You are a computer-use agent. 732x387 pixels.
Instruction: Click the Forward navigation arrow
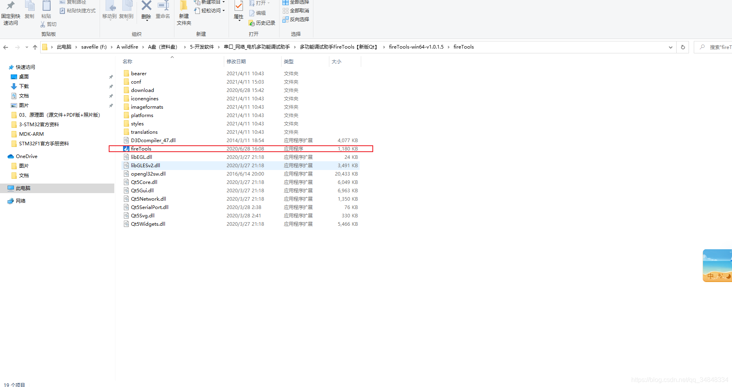(17, 47)
